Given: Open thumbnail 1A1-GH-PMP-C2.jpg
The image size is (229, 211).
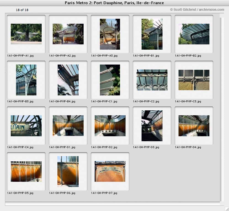Looking at the screenshot, I should coord(152,80).
